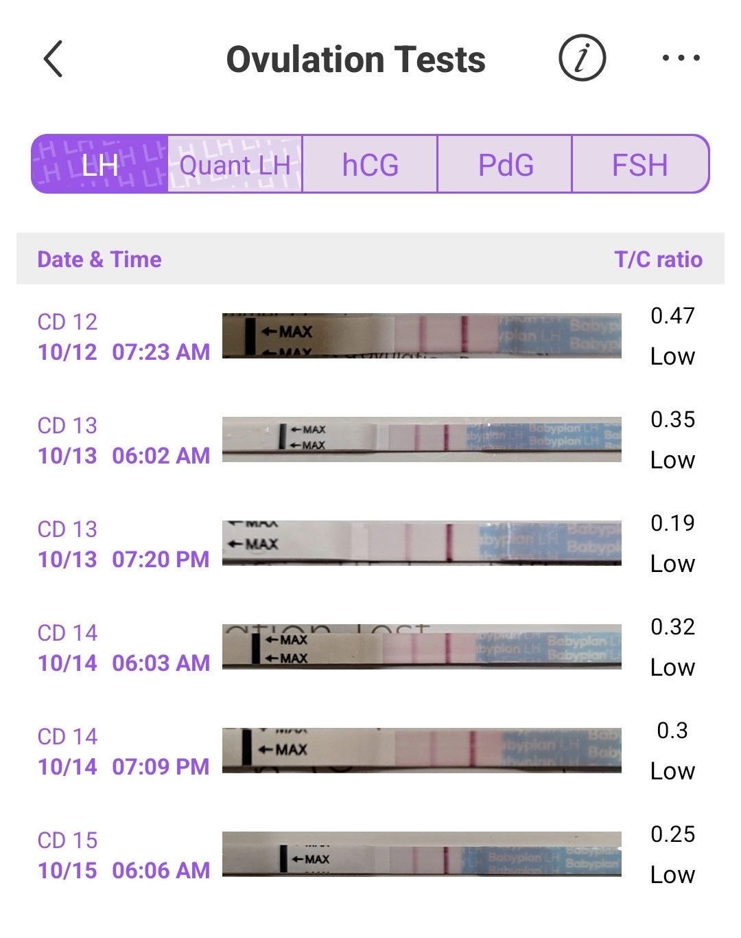
Task: Open test strip photo for 10/13 07:20 PM
Action: (421, 543)
